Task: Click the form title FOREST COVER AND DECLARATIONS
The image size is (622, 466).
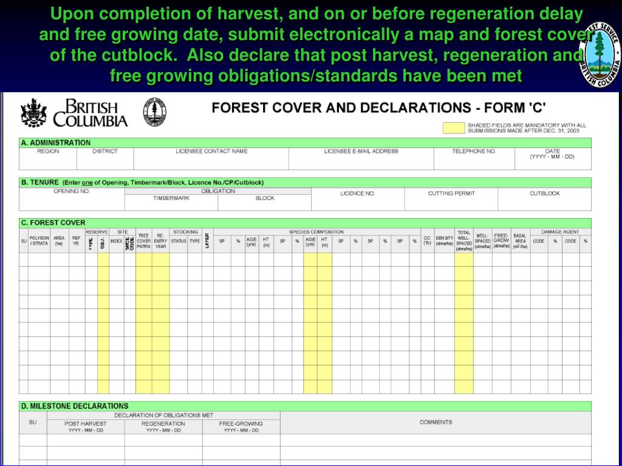Action: [x=378, y=108]
